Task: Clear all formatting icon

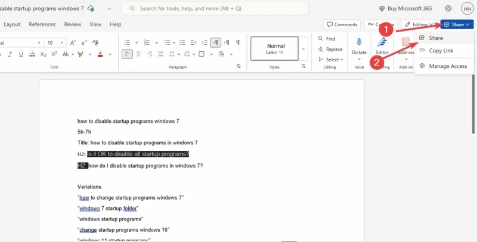Action: (x=95, y=42)
